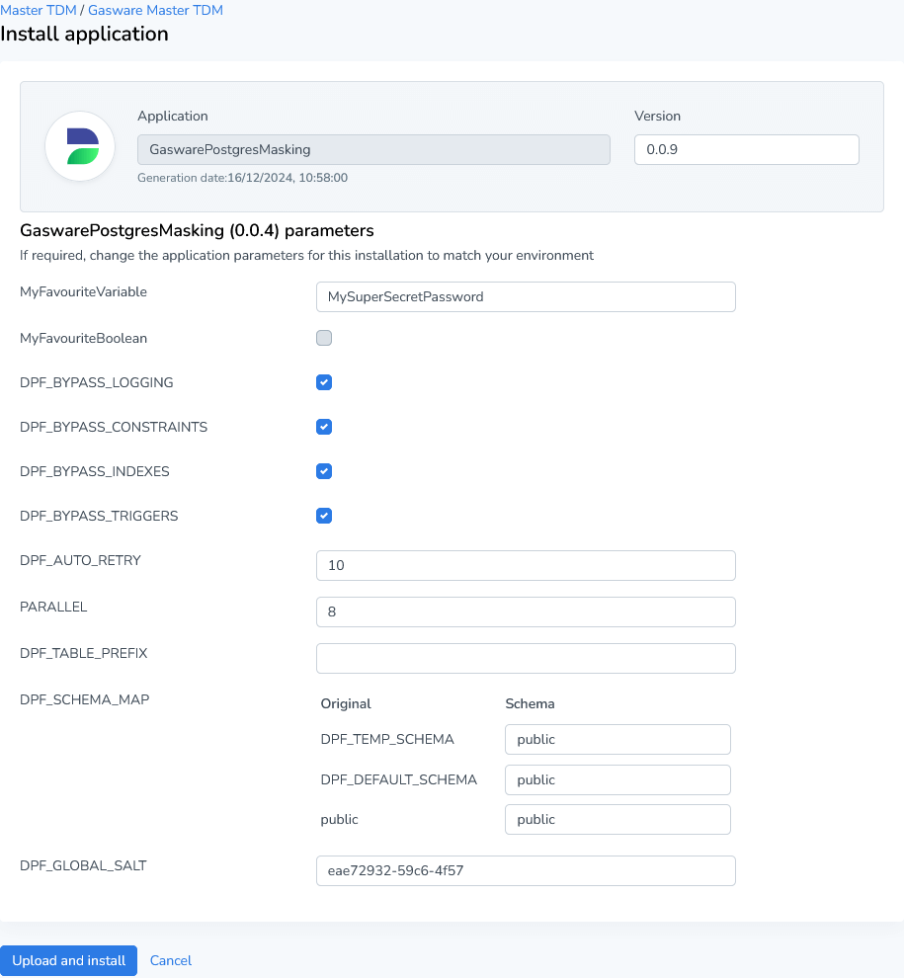The image size is (904, 978).
Task: Click the GaswarePostgresMasking application logo
Action: point(79,146)
